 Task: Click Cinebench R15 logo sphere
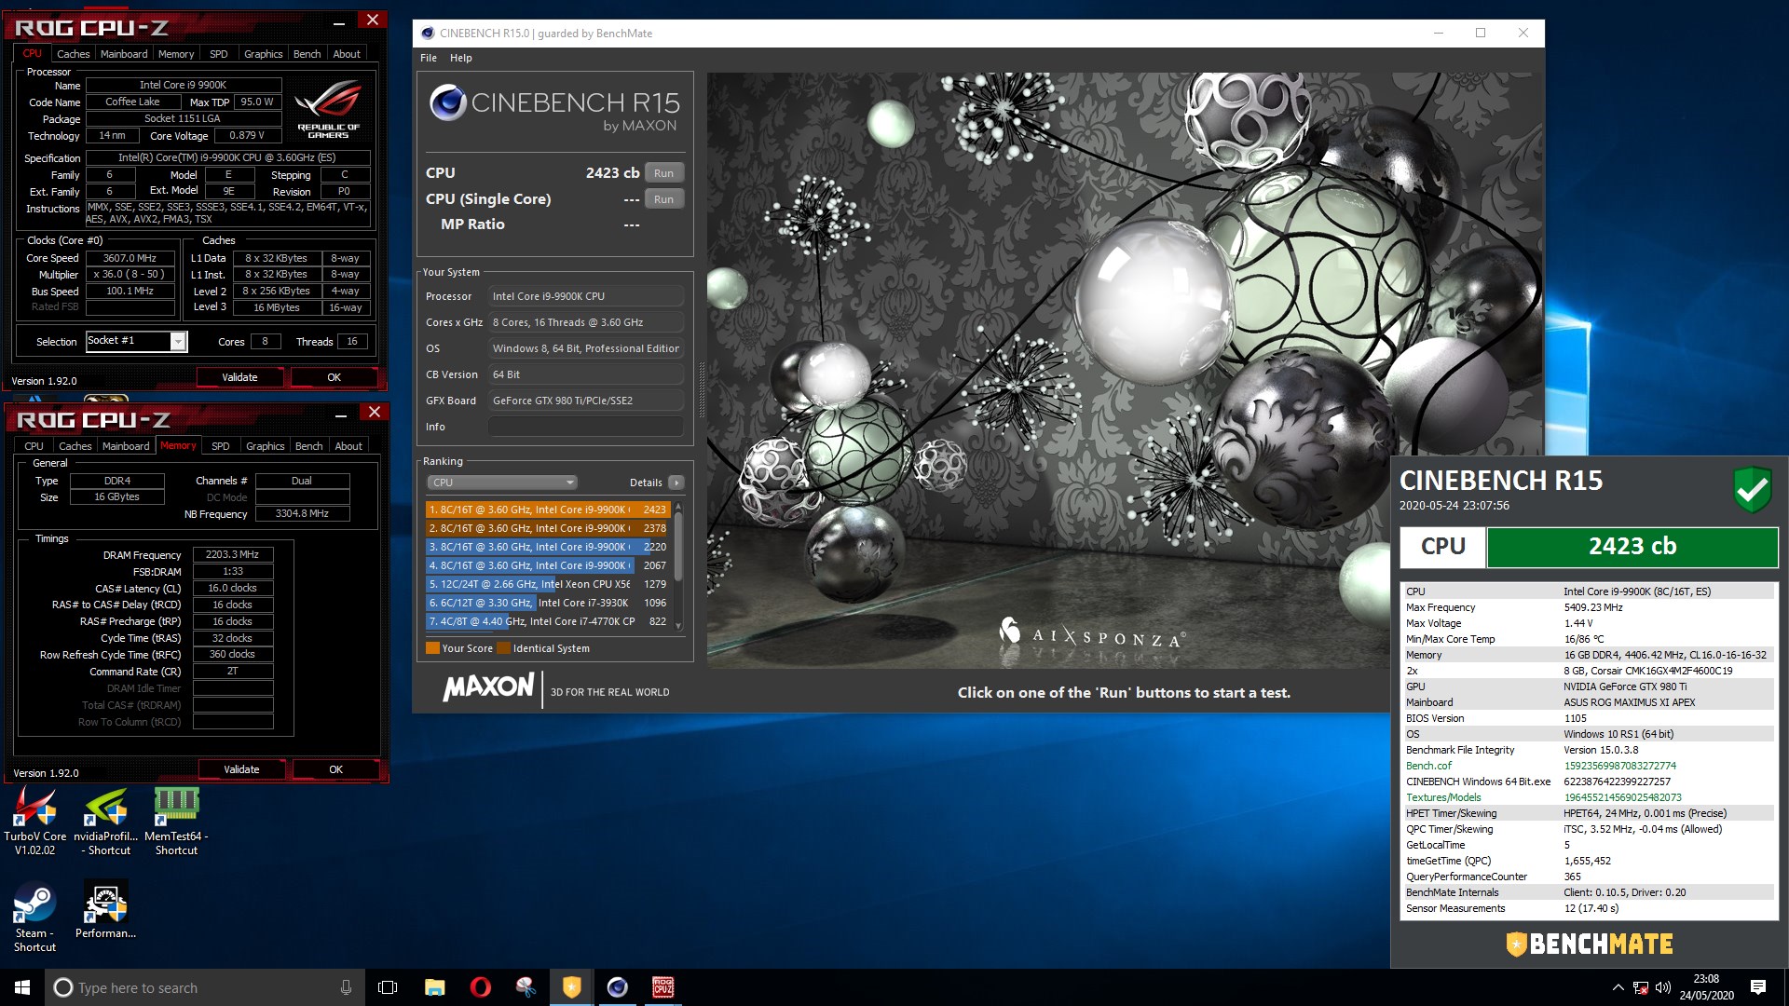[448, 102]
